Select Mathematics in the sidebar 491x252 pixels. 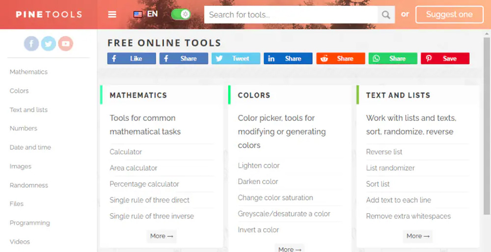[28, 72]
